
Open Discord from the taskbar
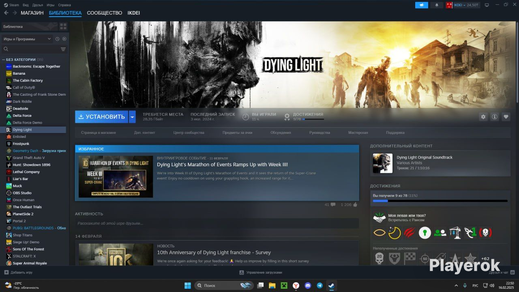point(308,286)
